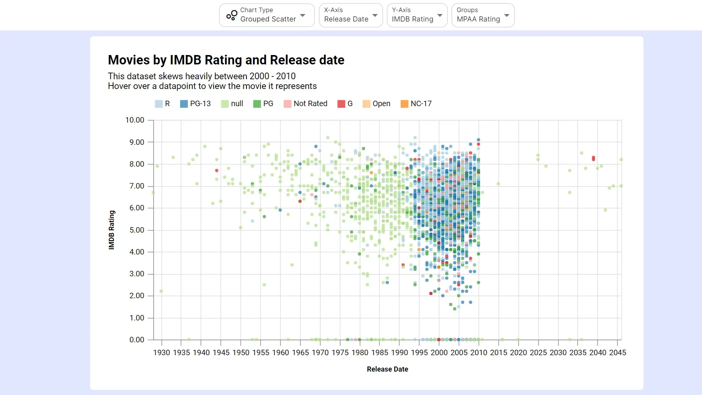Image resolution: width=702 pixels, height=395 pixels.
Task: Click the 'NC-17' legend label
Action: coord(421,103)
